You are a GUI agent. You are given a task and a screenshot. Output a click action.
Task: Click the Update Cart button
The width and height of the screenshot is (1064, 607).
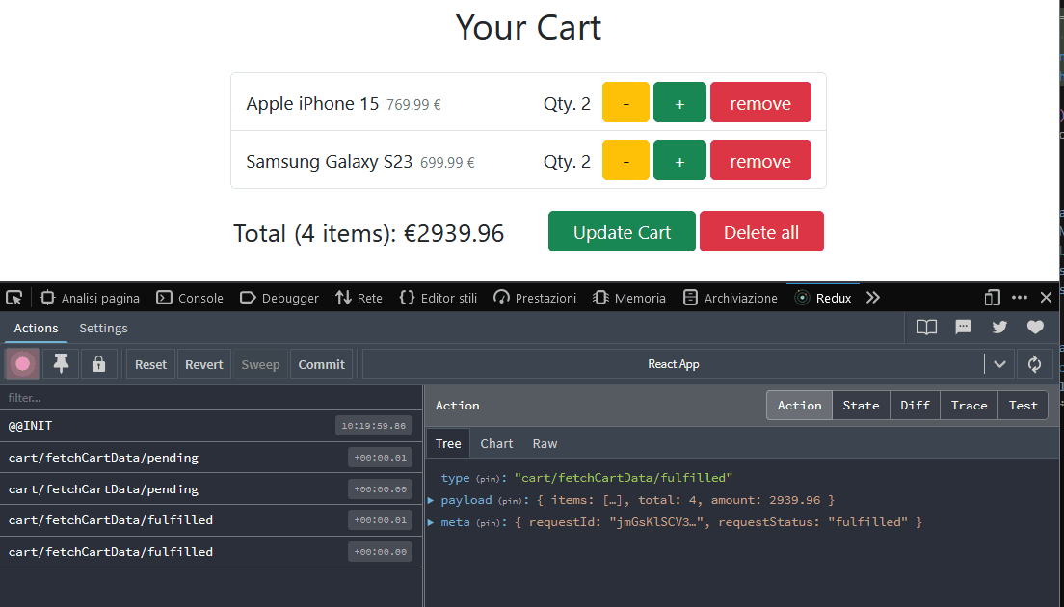pyautogui.click(x=622, y=231)
